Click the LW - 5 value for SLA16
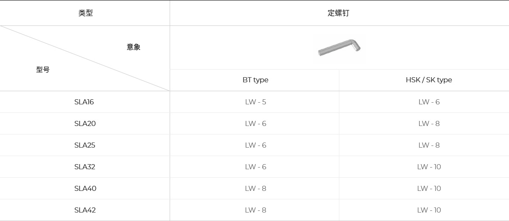Screen dimensions: 509x221 pos(255,102)
